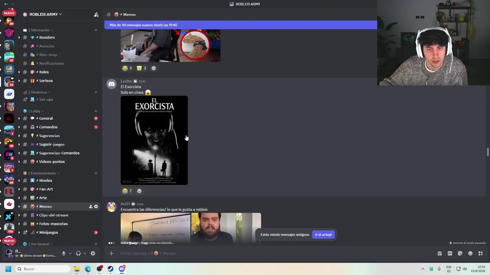Screen dimensions: 490x275
Task: Open the Minijuegos channel
Action: [x=60, y=233]
